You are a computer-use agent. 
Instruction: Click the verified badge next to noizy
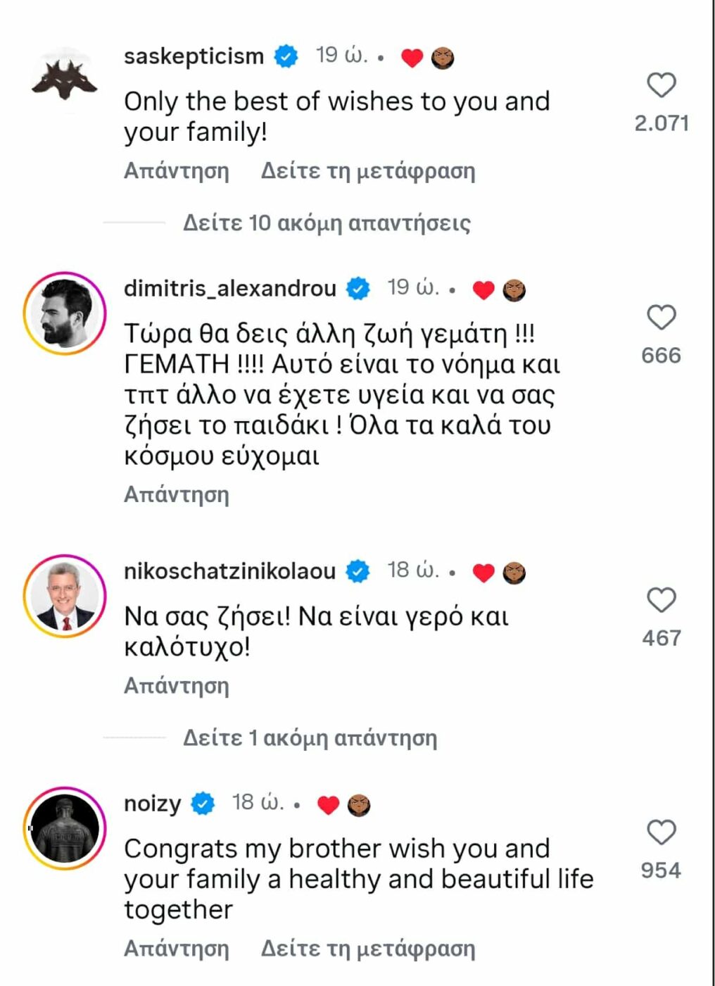point(203,804)
